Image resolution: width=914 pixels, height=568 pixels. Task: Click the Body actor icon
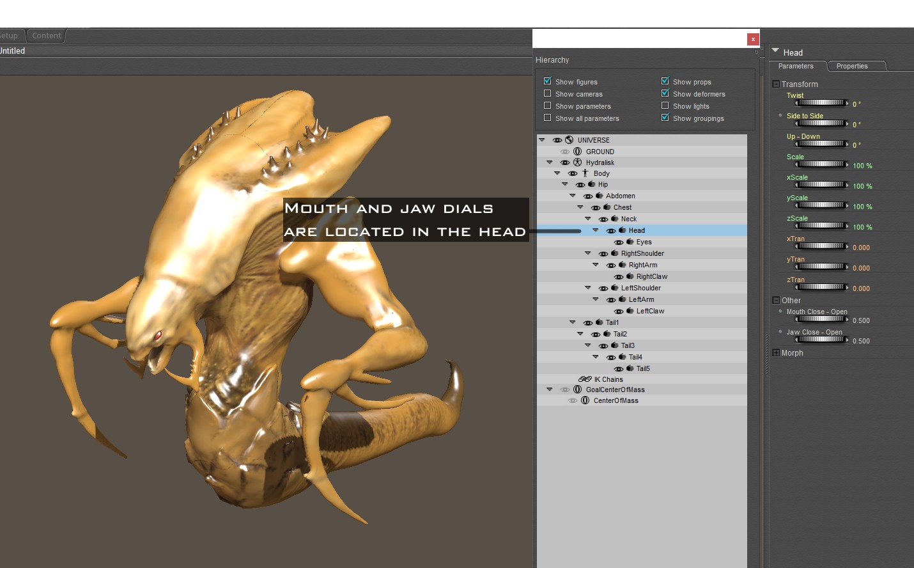tap(585, 173)
